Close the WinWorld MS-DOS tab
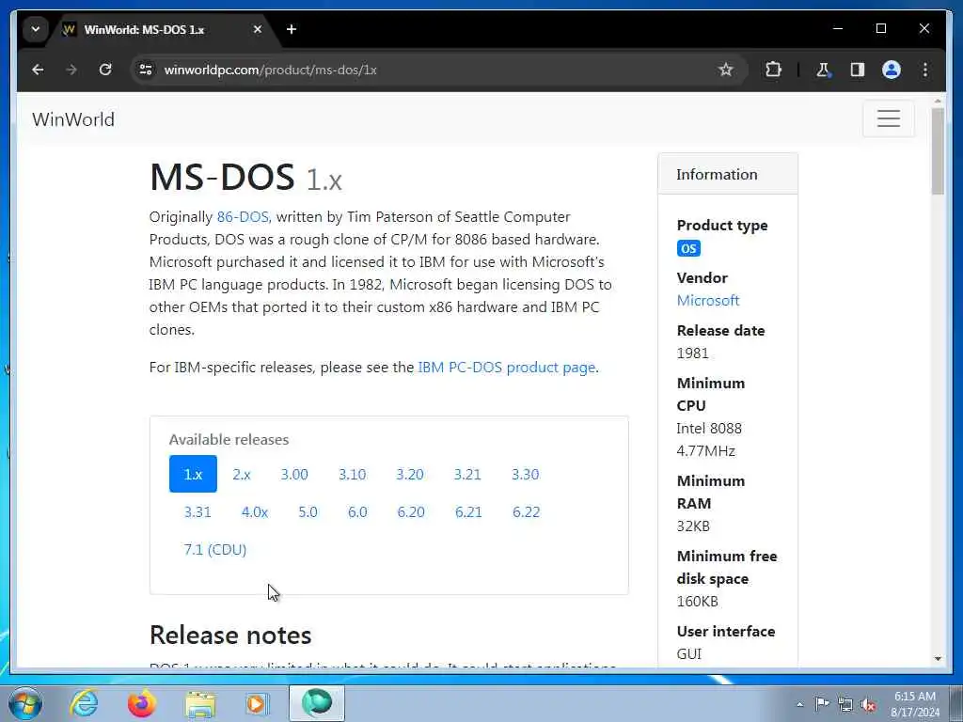 tap(258, 29)
